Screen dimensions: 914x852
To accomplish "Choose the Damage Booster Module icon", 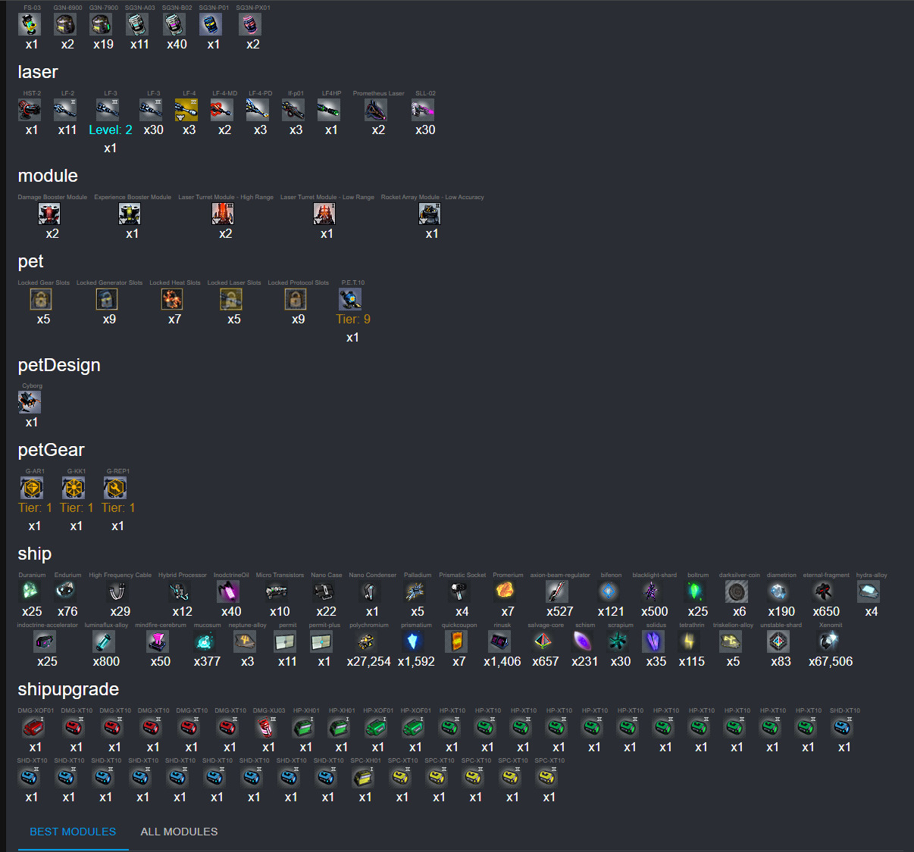I will pos(49,214).
